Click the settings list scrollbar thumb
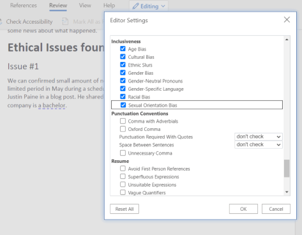Viewport: 302px width, 235px height. pyautogui.click(x=287, y=168)
